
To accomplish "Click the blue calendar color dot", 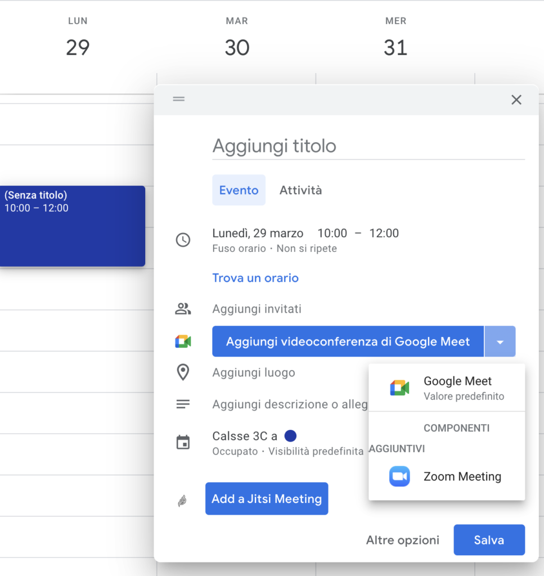I will pos(290,436).
